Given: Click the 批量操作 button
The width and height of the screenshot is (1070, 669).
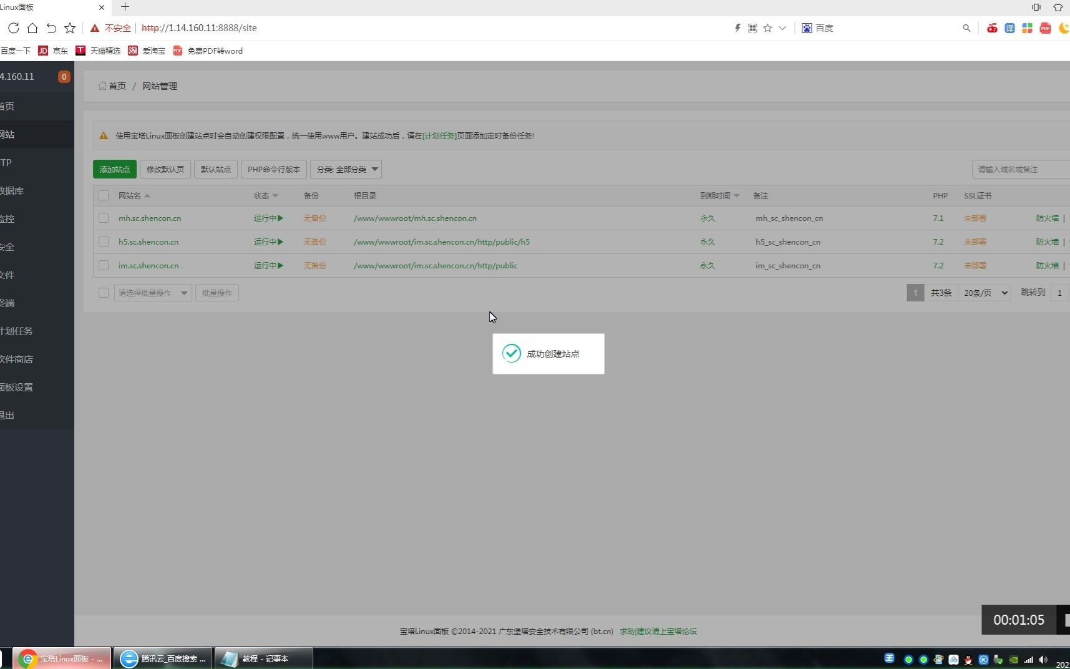Looking at the screenshot, I should tap(217, 293).
